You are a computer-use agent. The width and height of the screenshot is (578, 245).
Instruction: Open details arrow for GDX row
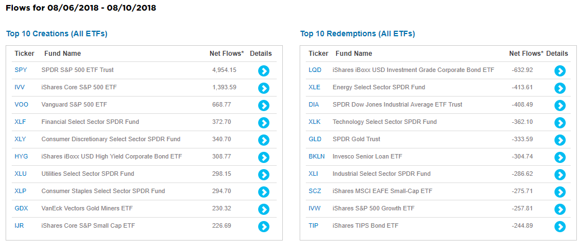pyautogui.click(x=264, y=209)
